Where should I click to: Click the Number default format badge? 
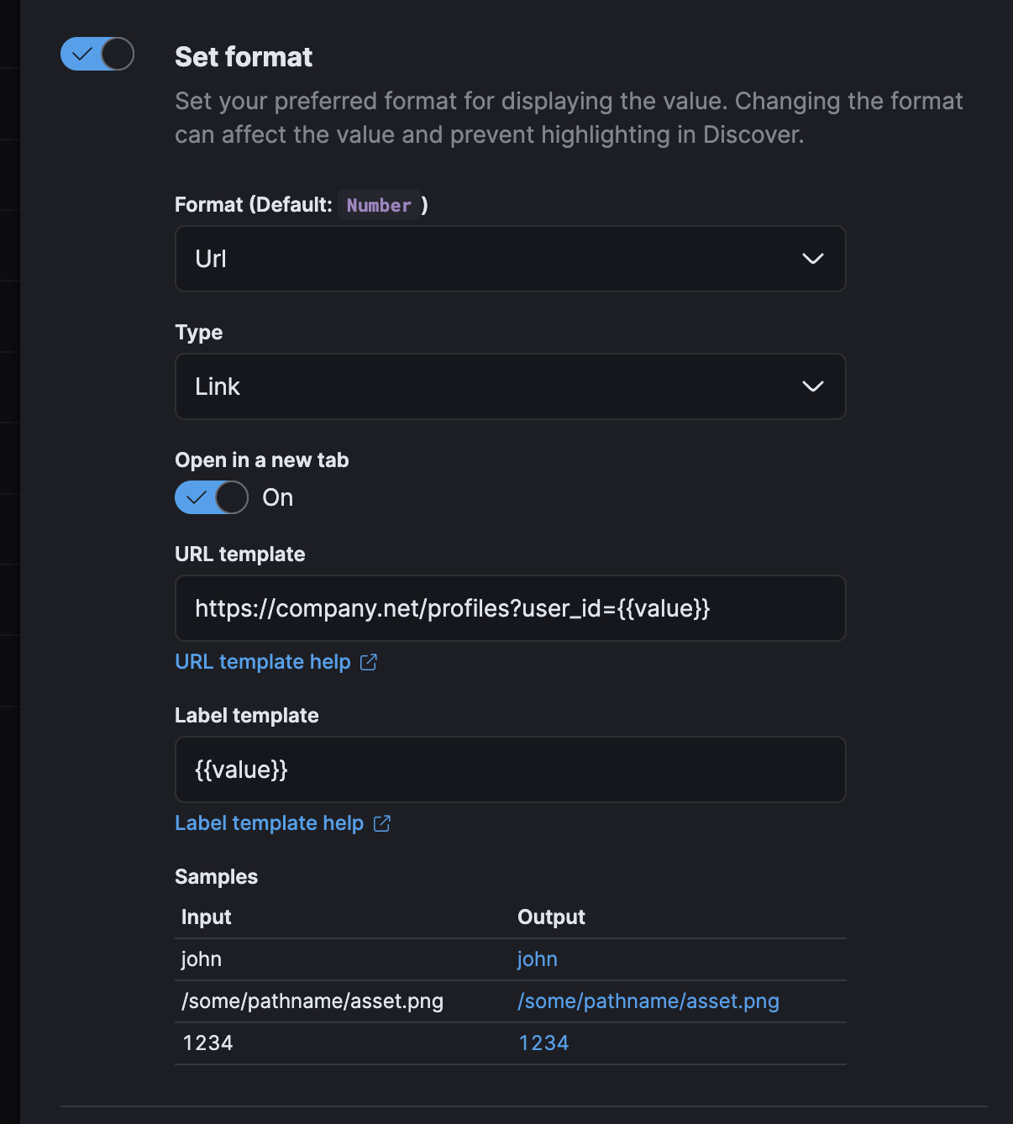point(380,204)
